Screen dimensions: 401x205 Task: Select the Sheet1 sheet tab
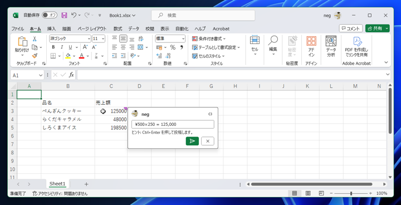57,184
